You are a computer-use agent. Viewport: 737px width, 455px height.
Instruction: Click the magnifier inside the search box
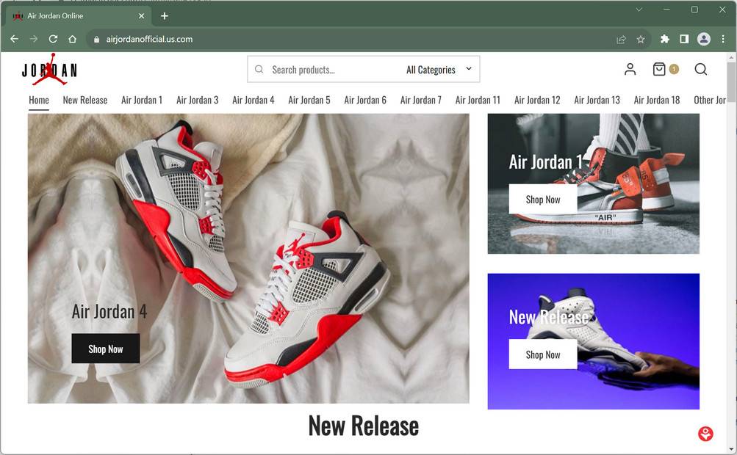(259, 70)
